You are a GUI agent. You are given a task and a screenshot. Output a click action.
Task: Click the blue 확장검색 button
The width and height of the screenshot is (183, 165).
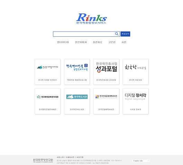125,34
